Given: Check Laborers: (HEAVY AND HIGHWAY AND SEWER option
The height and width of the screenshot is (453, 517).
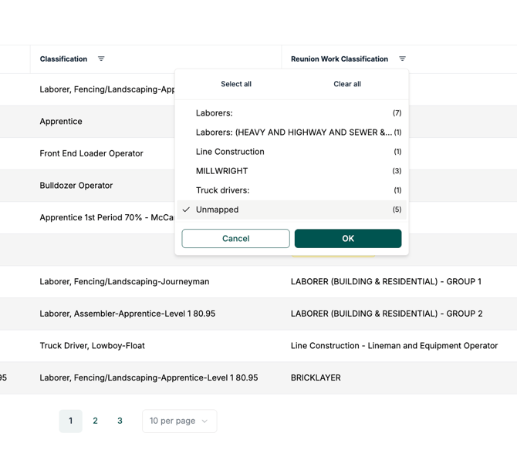Looking at the screenshot, I should tap(292, 133).
